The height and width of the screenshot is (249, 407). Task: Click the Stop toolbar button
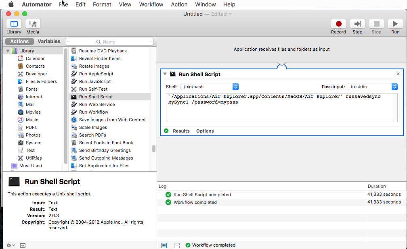[x=376, y=24]
